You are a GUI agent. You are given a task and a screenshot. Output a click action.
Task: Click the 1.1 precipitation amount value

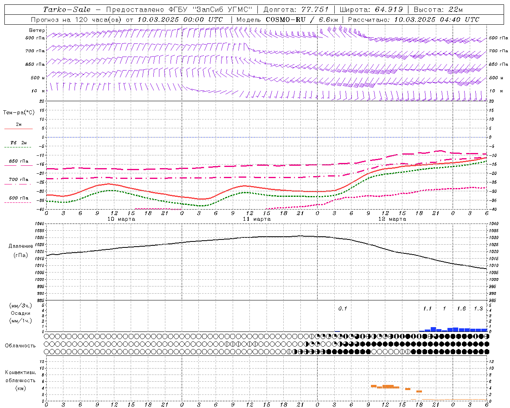(x=427, y=308)
